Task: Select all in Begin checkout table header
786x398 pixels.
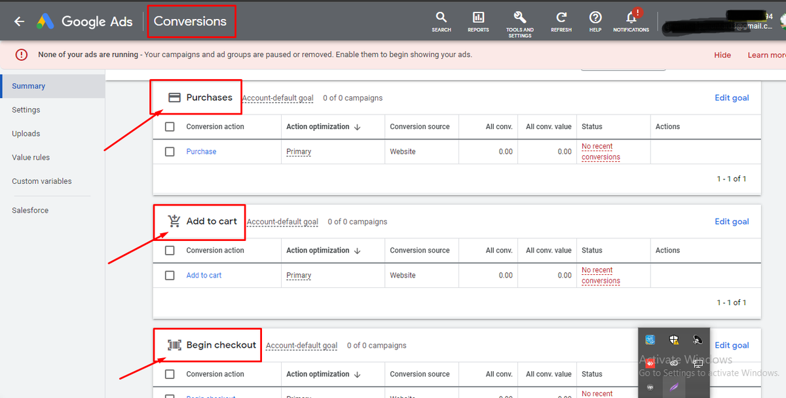Action: pyautogui.click(x=170, y=374)
